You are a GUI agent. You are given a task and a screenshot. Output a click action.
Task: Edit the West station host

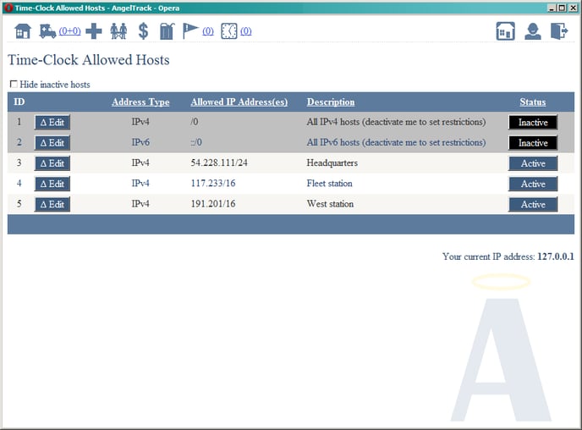(x=52, y=204)
